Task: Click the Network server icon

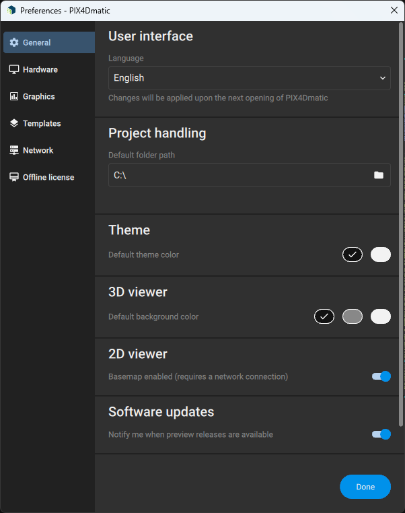Action: (x=14, y=150)
